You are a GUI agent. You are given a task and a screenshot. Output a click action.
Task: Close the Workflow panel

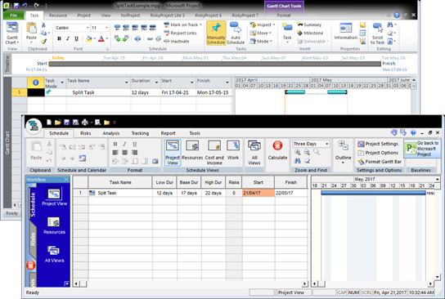(66, 180)
